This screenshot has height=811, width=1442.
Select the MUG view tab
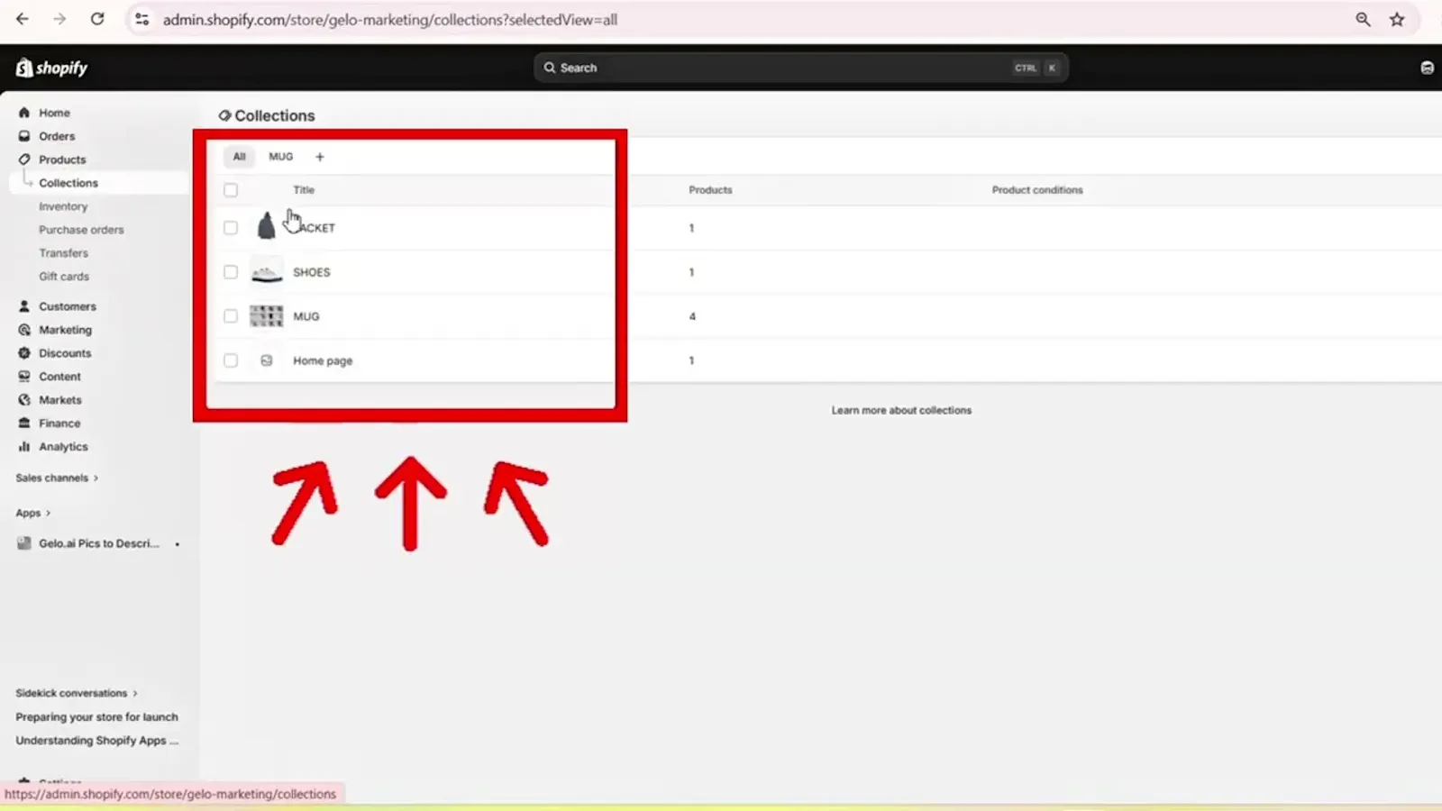click(280, 157)
